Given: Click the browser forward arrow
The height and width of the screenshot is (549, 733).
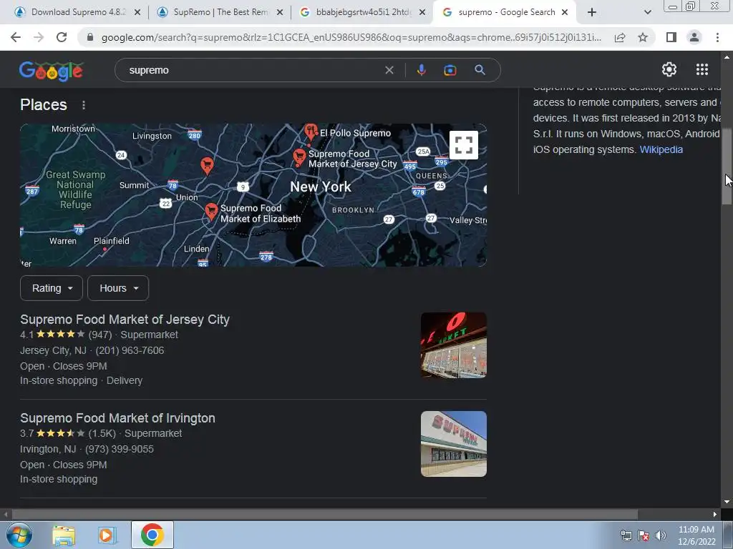Looking at the screenshot, I should coord(39,37).
